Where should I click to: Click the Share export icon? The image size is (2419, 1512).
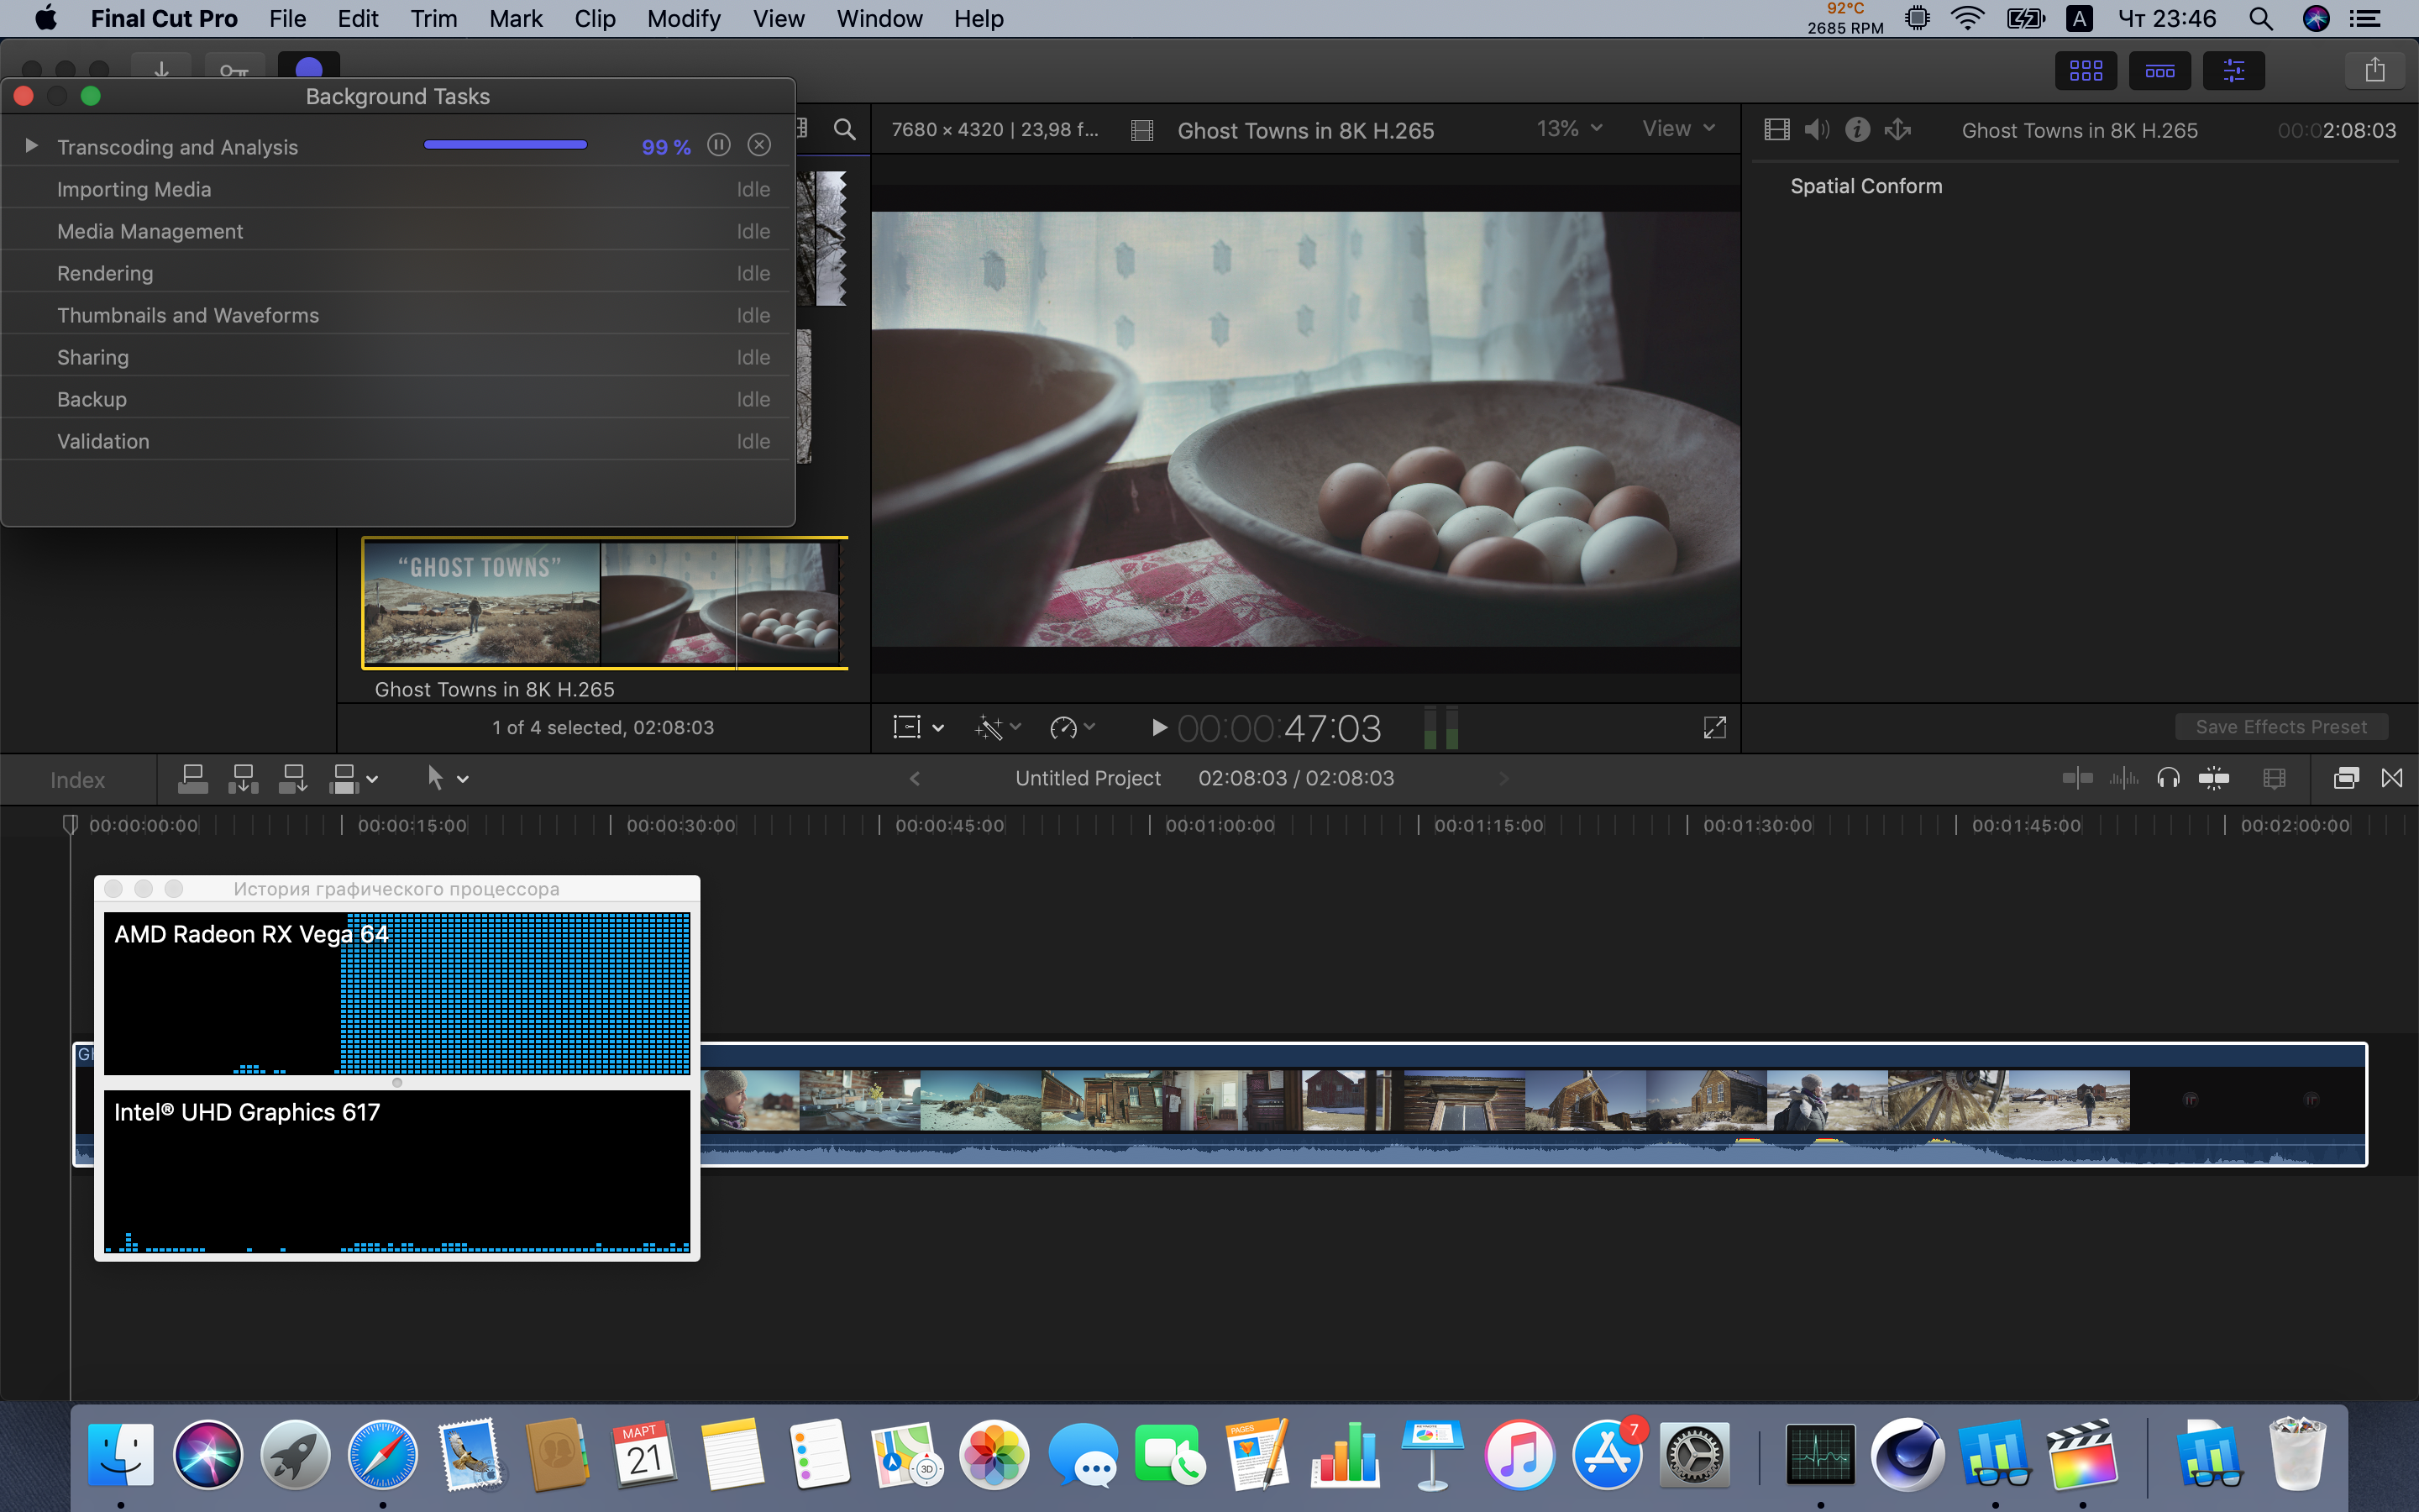click(x=2374, y=71)
